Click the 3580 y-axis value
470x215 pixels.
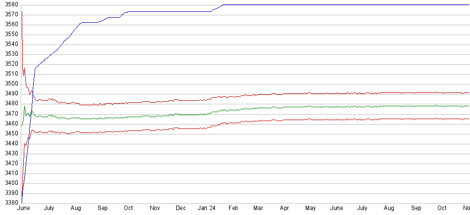click(10, 5)
